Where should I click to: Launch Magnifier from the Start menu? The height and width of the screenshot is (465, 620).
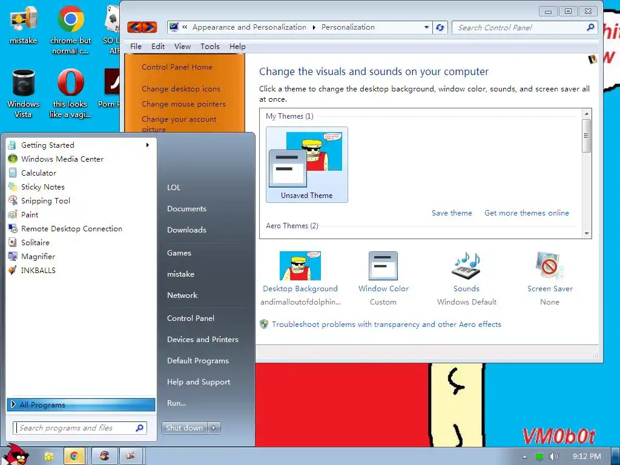click(38, 256)
